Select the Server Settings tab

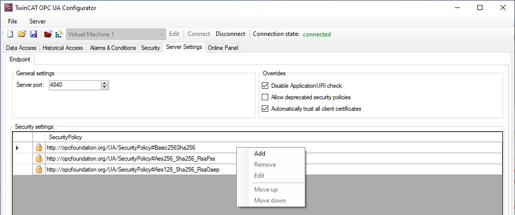click(x=184, y=47)
